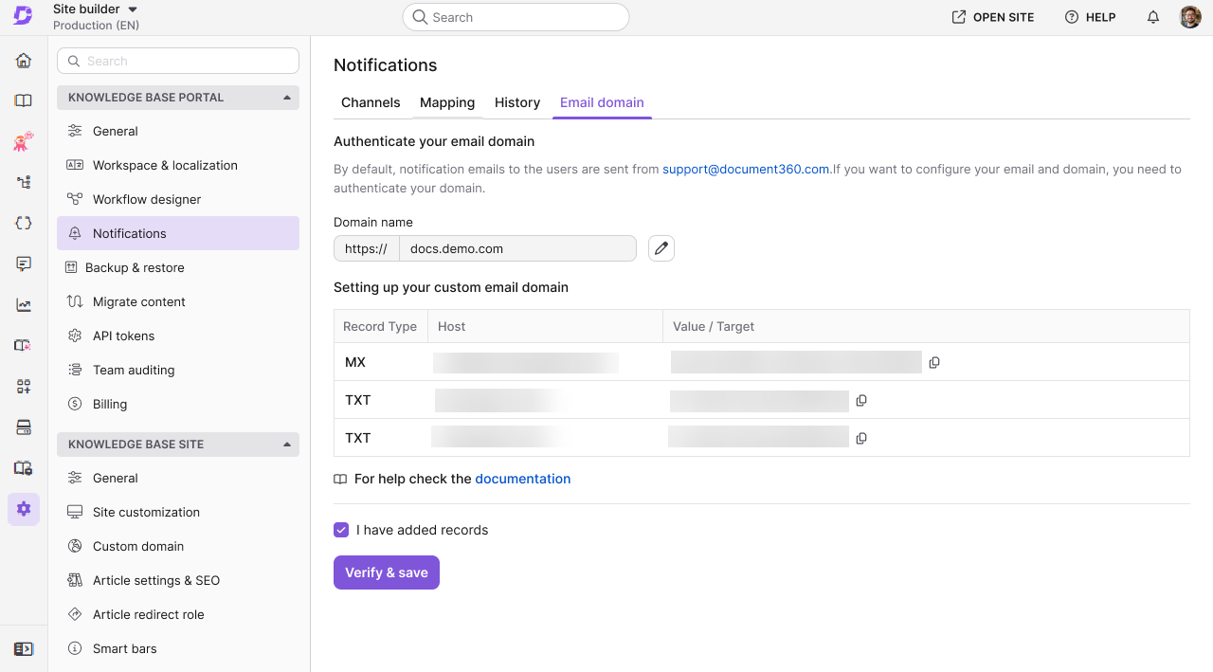Image resolution: width=1213 pixels, height=672 pixels.
Task: Click the HELP button
Action: 1091,17
